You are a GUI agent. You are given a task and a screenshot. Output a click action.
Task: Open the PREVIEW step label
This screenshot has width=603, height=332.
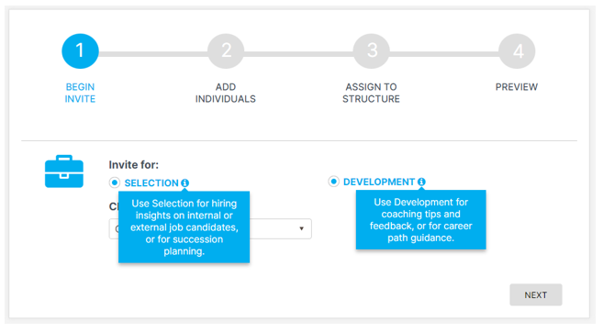517,87
